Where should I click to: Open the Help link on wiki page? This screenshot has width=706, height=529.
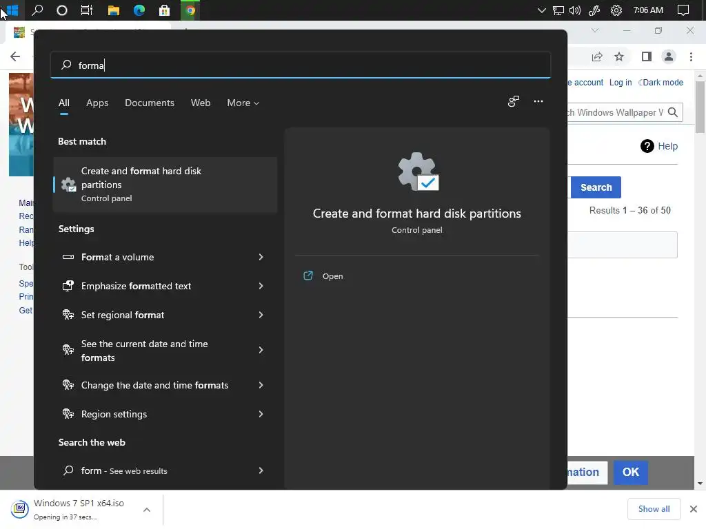click(667, 146)
